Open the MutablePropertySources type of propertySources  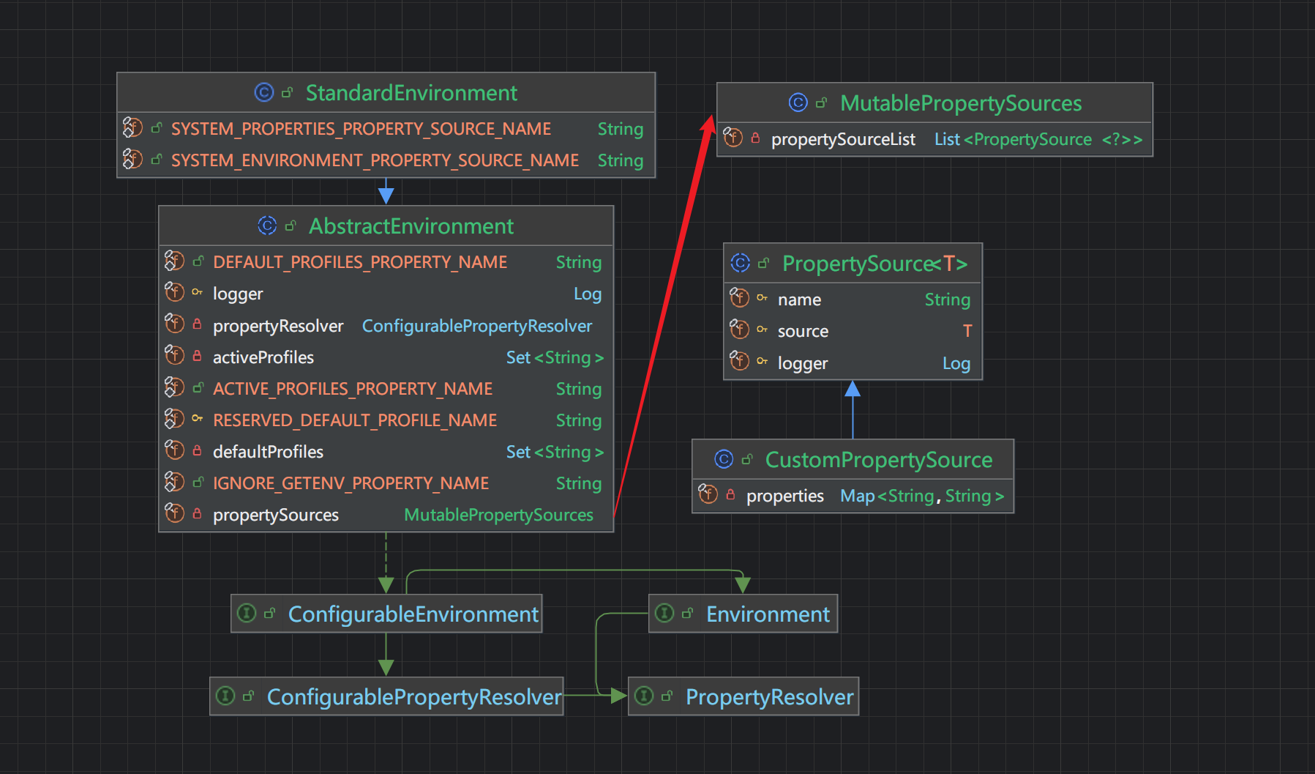[499, 515]
